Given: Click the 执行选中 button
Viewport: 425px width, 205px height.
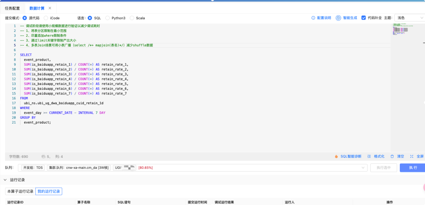Looking at the screenshot, I should click(384, 168).
